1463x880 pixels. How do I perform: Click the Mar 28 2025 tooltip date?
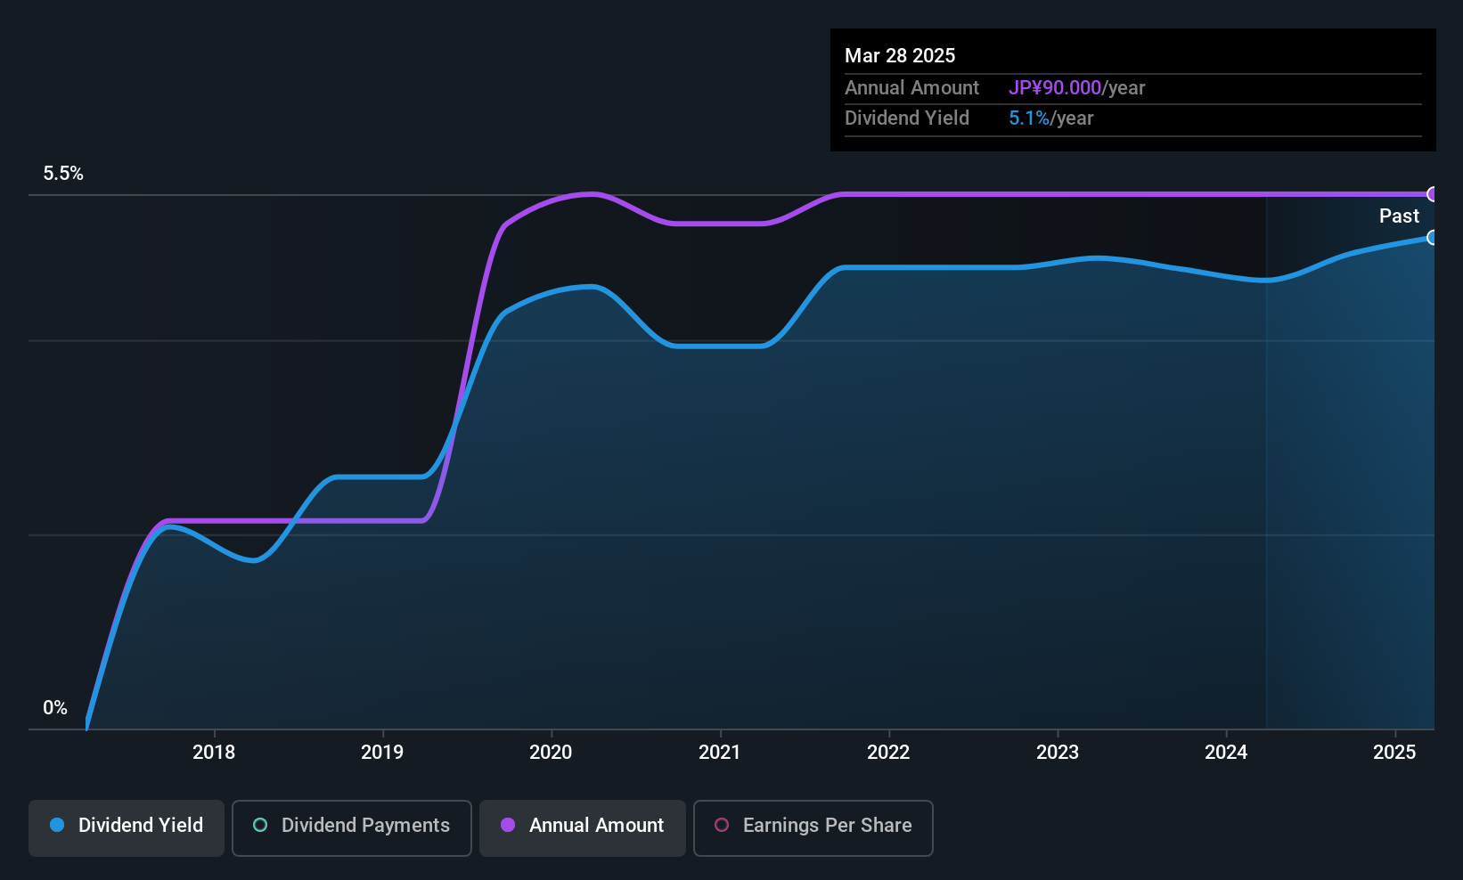click(900, 56)
